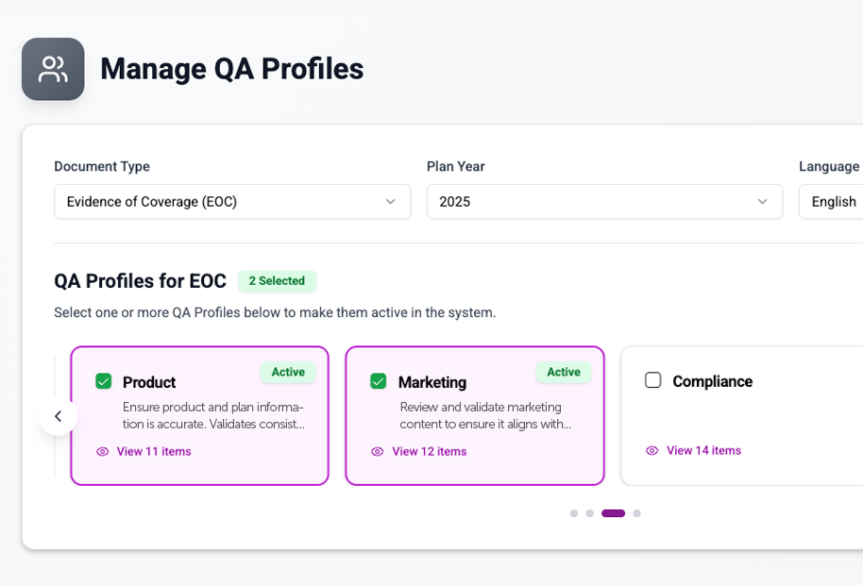Click the chevron in the Plan Year field
Image resolution: width=863 pixels, height=585 pixels.
[764, 201]
